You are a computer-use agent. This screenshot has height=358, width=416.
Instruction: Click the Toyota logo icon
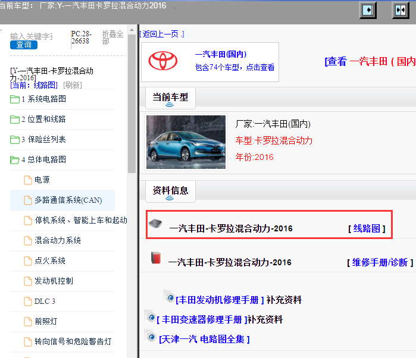click(163, 61)
